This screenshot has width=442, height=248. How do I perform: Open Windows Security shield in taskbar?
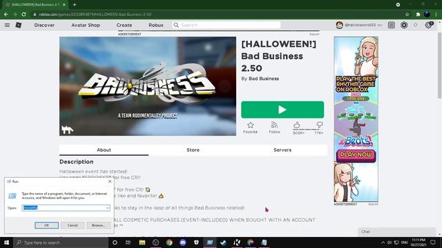(196, 242)
